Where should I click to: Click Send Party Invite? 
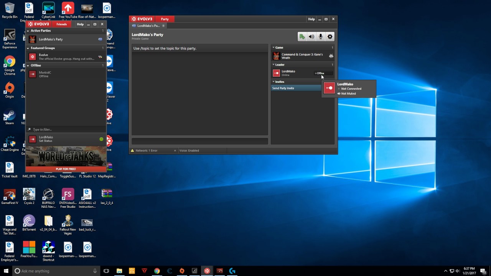coord(283,88)
